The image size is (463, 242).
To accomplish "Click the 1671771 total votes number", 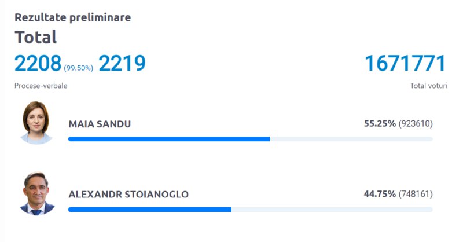I will [406, 63].
